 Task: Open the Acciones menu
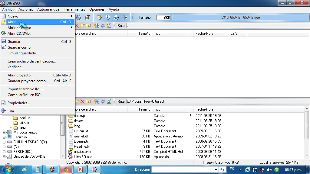pos(26,9)
